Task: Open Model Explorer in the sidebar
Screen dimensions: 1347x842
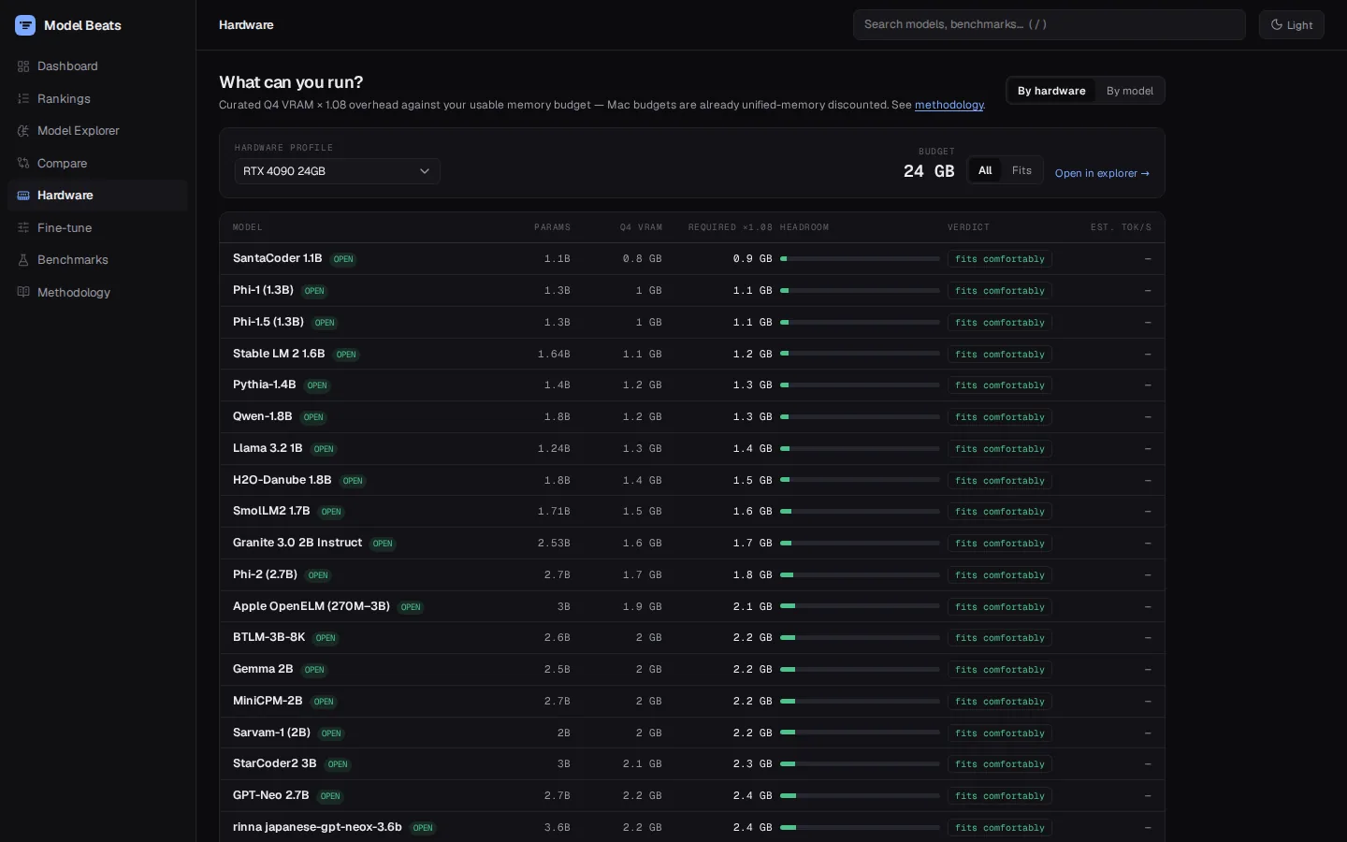Action: (97, 131)
